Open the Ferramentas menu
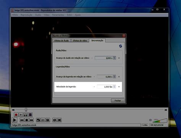Screen dimensions: 181x138 tap(58, 15)
